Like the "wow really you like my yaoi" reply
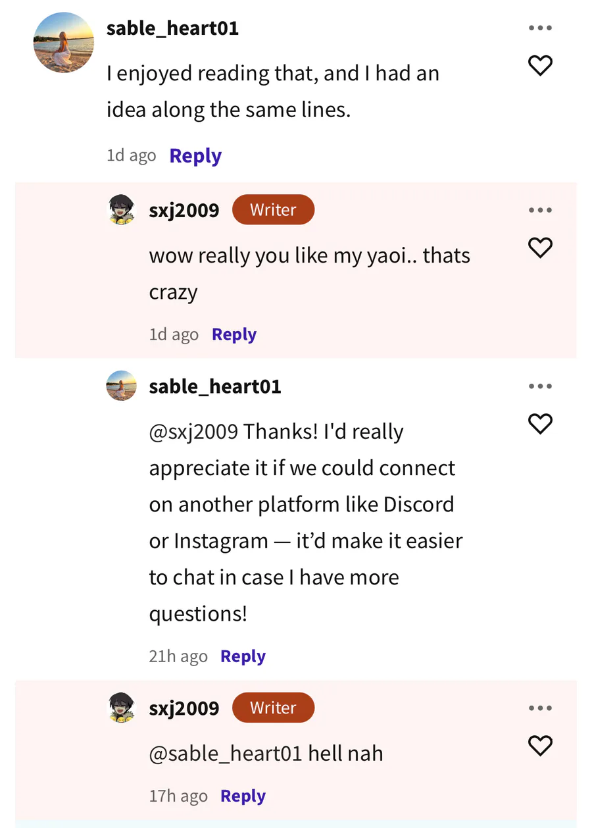592x828 pixels. click(x=540, y=247)
